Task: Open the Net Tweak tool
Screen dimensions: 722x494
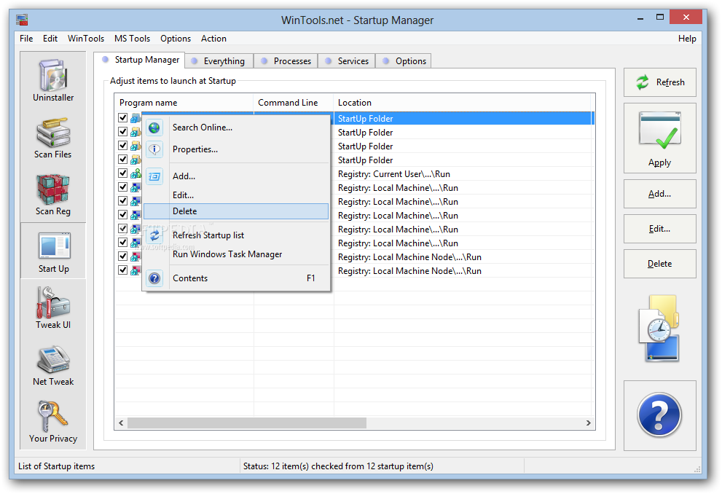Action: pos(53,365)
